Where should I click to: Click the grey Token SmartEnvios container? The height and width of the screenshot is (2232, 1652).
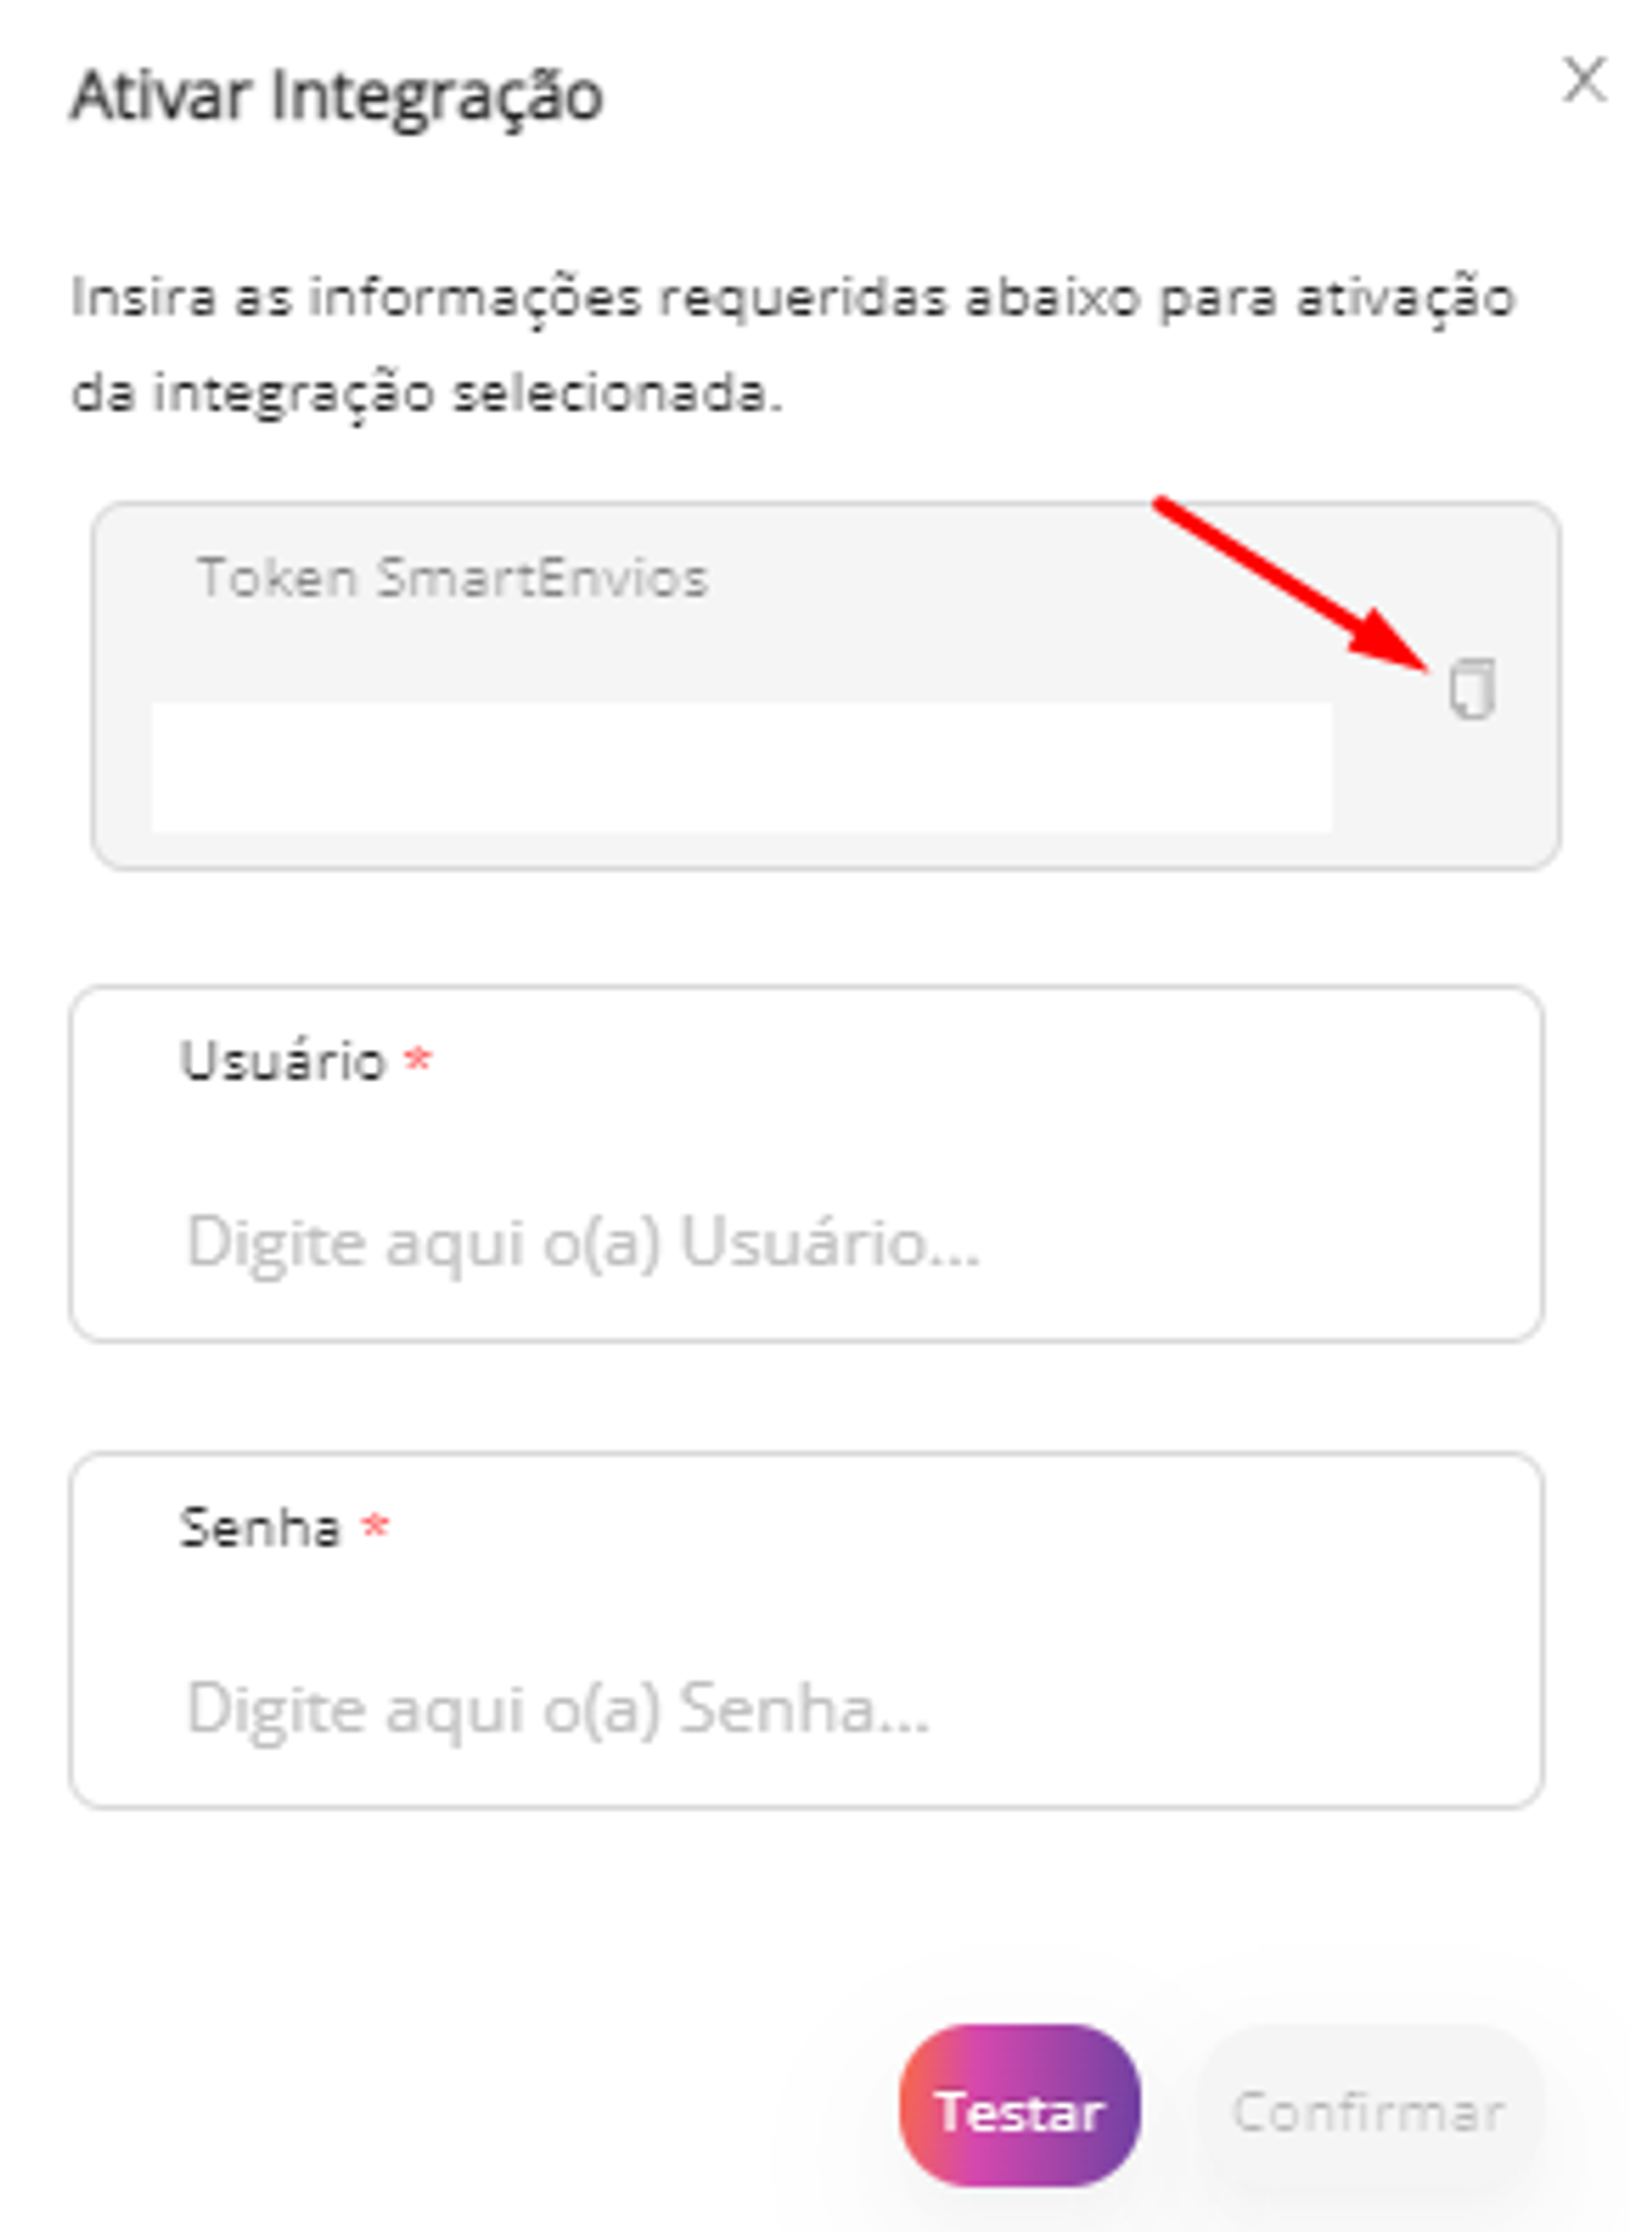826,685
